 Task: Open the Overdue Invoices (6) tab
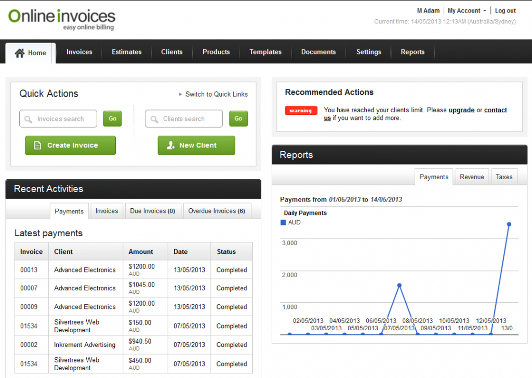click(217, 211)
